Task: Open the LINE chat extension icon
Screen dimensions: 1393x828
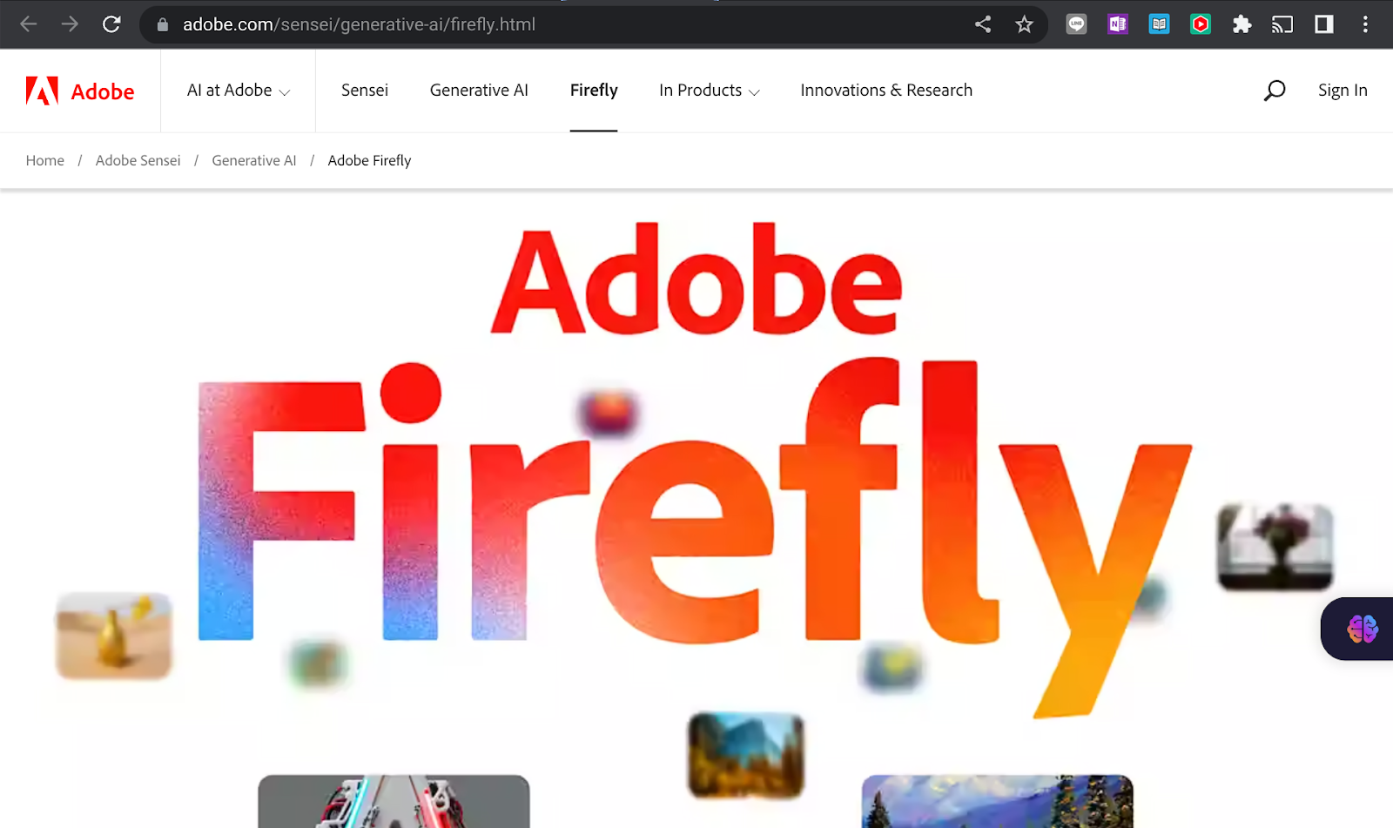Action: 1076,24
